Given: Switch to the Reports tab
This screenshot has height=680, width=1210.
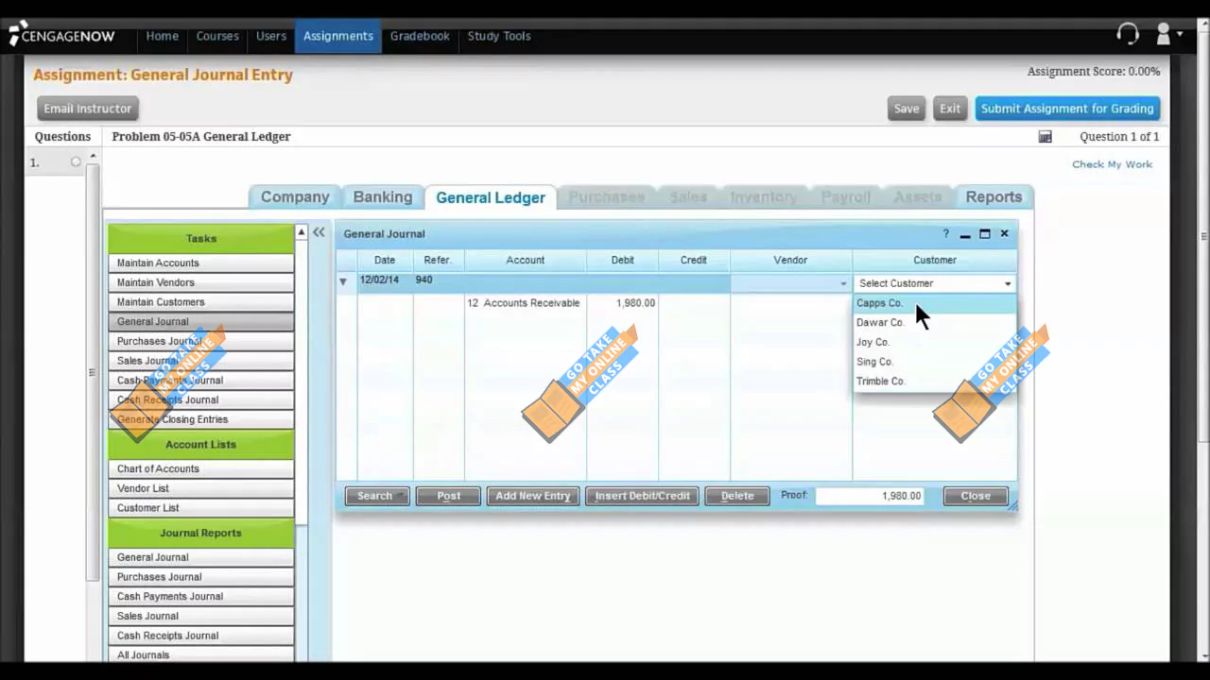Looking at the screenshot, I should [x=994, y=197].
